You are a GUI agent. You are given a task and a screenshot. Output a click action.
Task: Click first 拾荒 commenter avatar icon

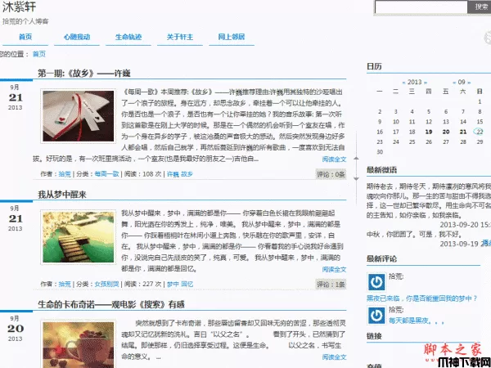coord(376,282)
